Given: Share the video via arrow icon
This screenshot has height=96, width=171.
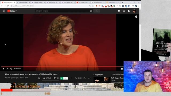Looking at the screenshot, I should click(x=71, y=78).
